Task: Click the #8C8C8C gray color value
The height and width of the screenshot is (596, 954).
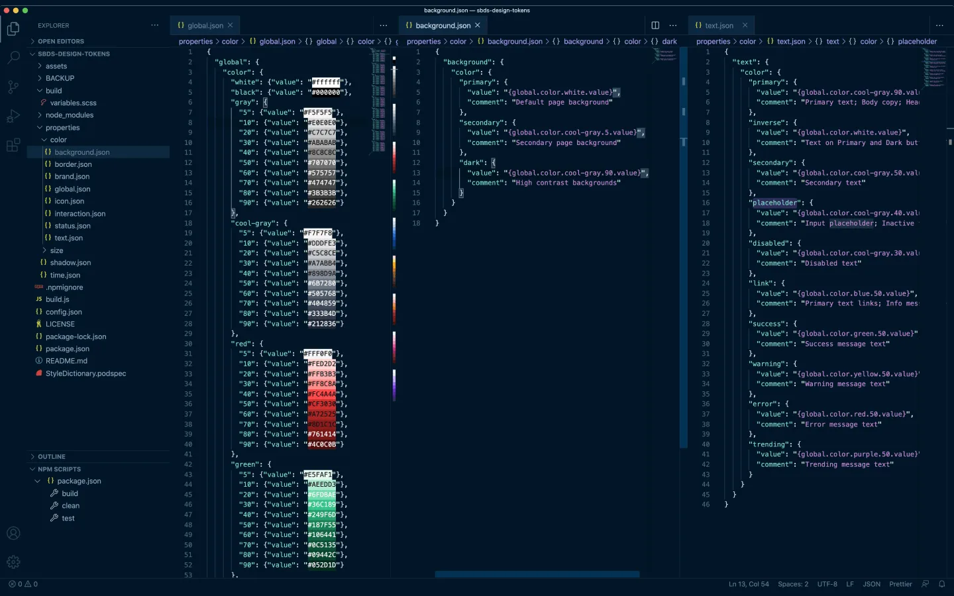Action: [x=322, y=152]
